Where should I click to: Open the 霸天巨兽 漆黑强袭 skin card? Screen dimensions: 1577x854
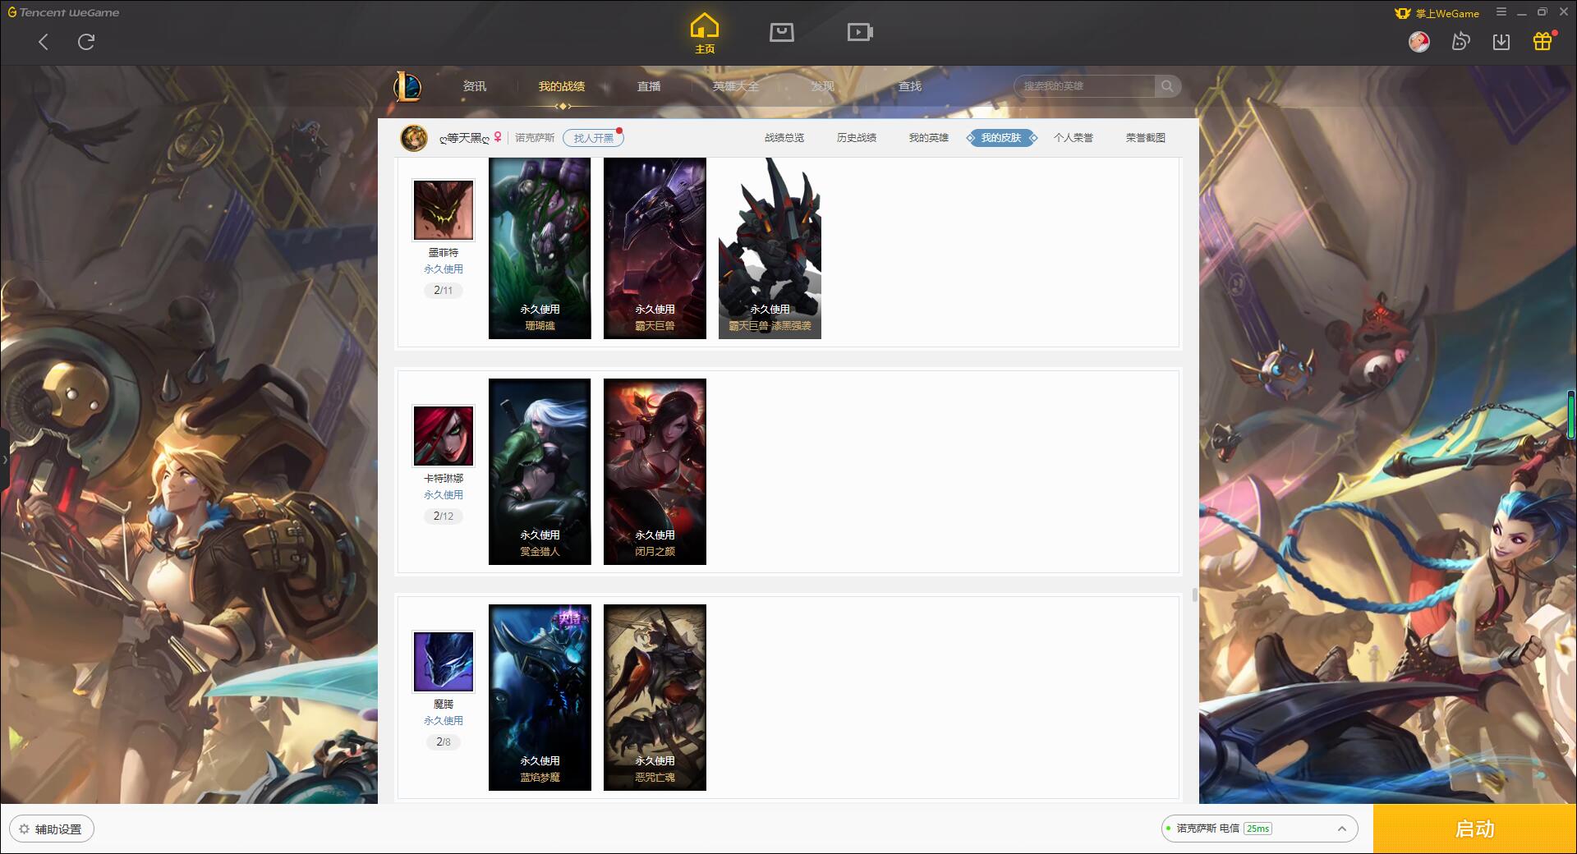coord(770,248)
